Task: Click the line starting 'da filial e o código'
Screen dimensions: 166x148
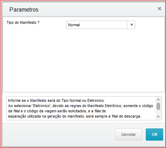Action: (x=57, y=111)
